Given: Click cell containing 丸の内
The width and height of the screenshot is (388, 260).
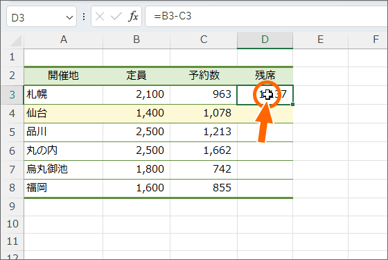Looking at the screenshot, I should (x=63, y=151).
